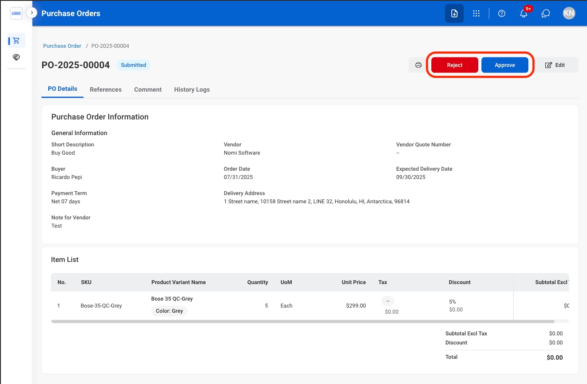Image resolution: width=587 pixels, height=384 pixels.
Task: Click the horizontal scrollbar of Item List
Action: point(303,322)
